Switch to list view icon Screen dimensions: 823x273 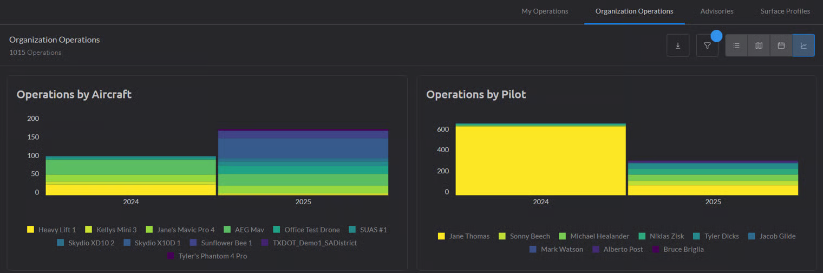tap(736, 45)
